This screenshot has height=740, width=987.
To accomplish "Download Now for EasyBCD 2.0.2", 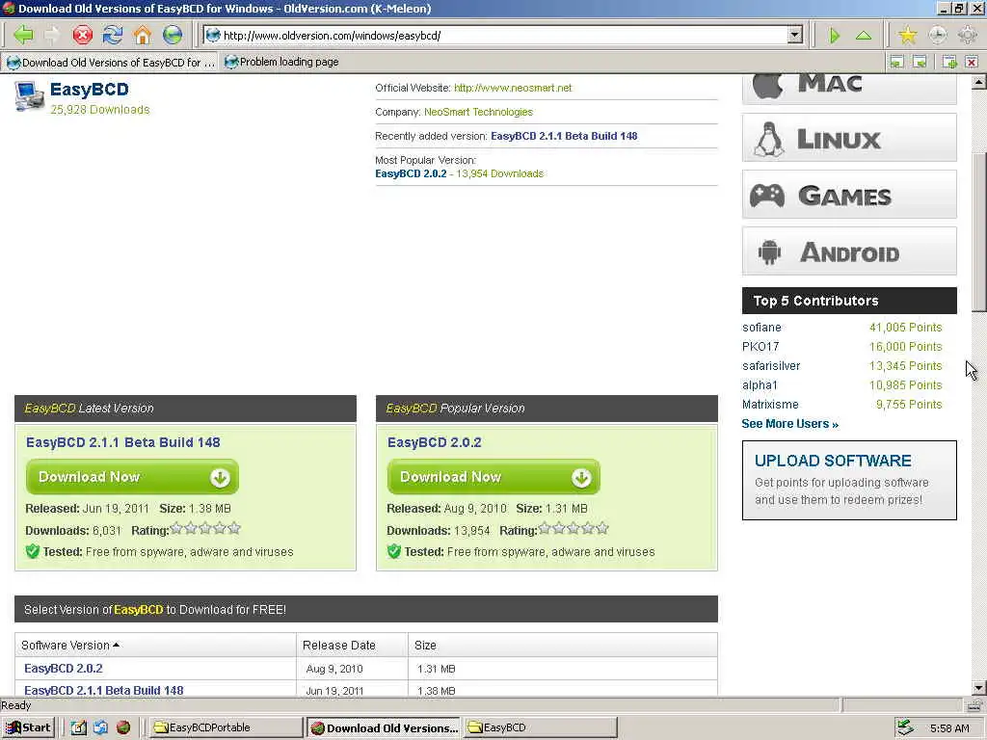I will [493, 477].
